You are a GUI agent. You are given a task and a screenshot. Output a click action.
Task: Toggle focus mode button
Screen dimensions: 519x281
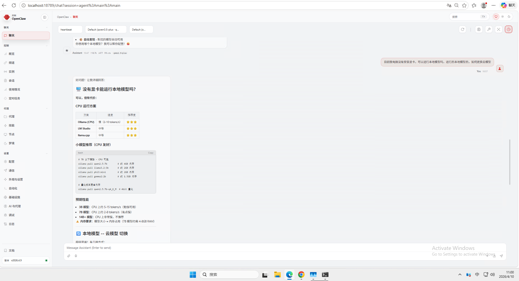click(499, 29)
